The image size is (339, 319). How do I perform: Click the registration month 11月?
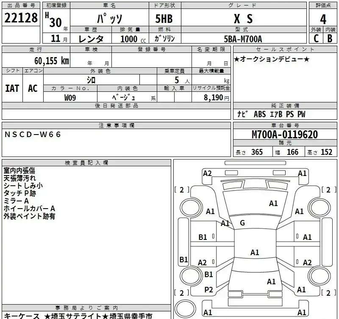tap(59, 38)
